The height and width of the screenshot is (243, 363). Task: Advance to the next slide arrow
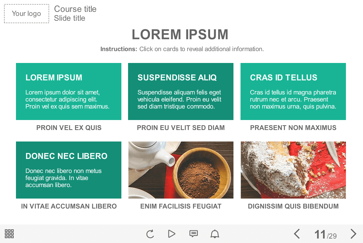click(x=353, y=234)
